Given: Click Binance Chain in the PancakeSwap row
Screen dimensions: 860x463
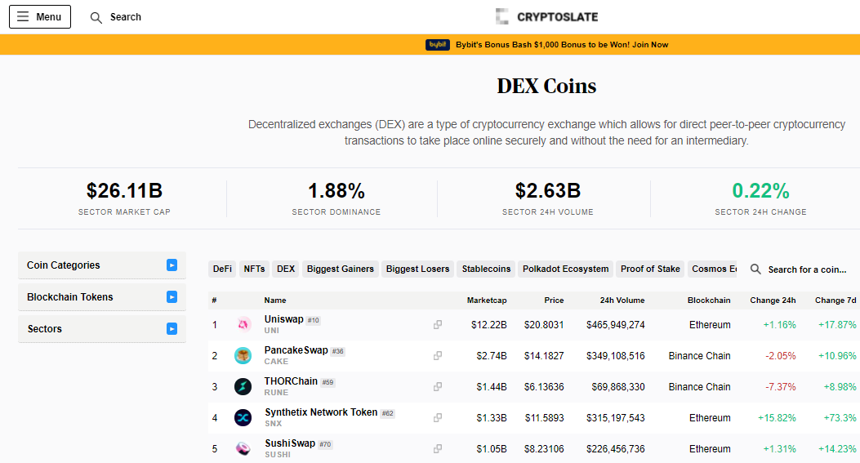Looking at the screenshot, I should point(699,355).
